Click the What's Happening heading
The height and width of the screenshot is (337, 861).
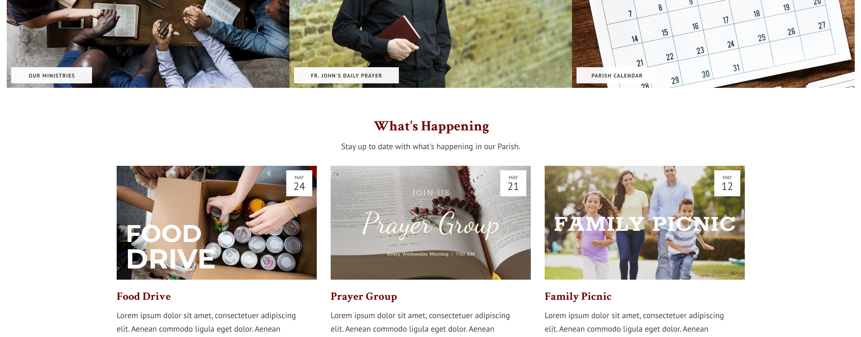431,126
